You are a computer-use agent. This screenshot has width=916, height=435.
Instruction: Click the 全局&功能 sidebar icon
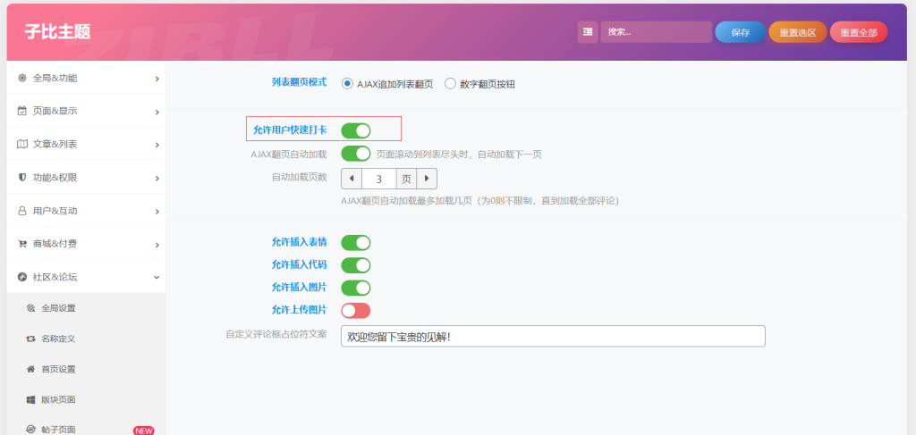coord(22,78)
